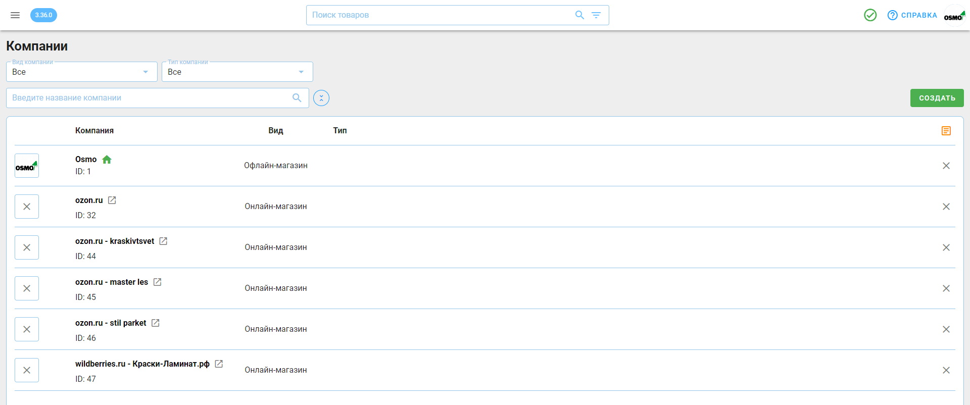Expand the Вид компании dropdown
Screen dimensions: 970x405
[82, 72]
